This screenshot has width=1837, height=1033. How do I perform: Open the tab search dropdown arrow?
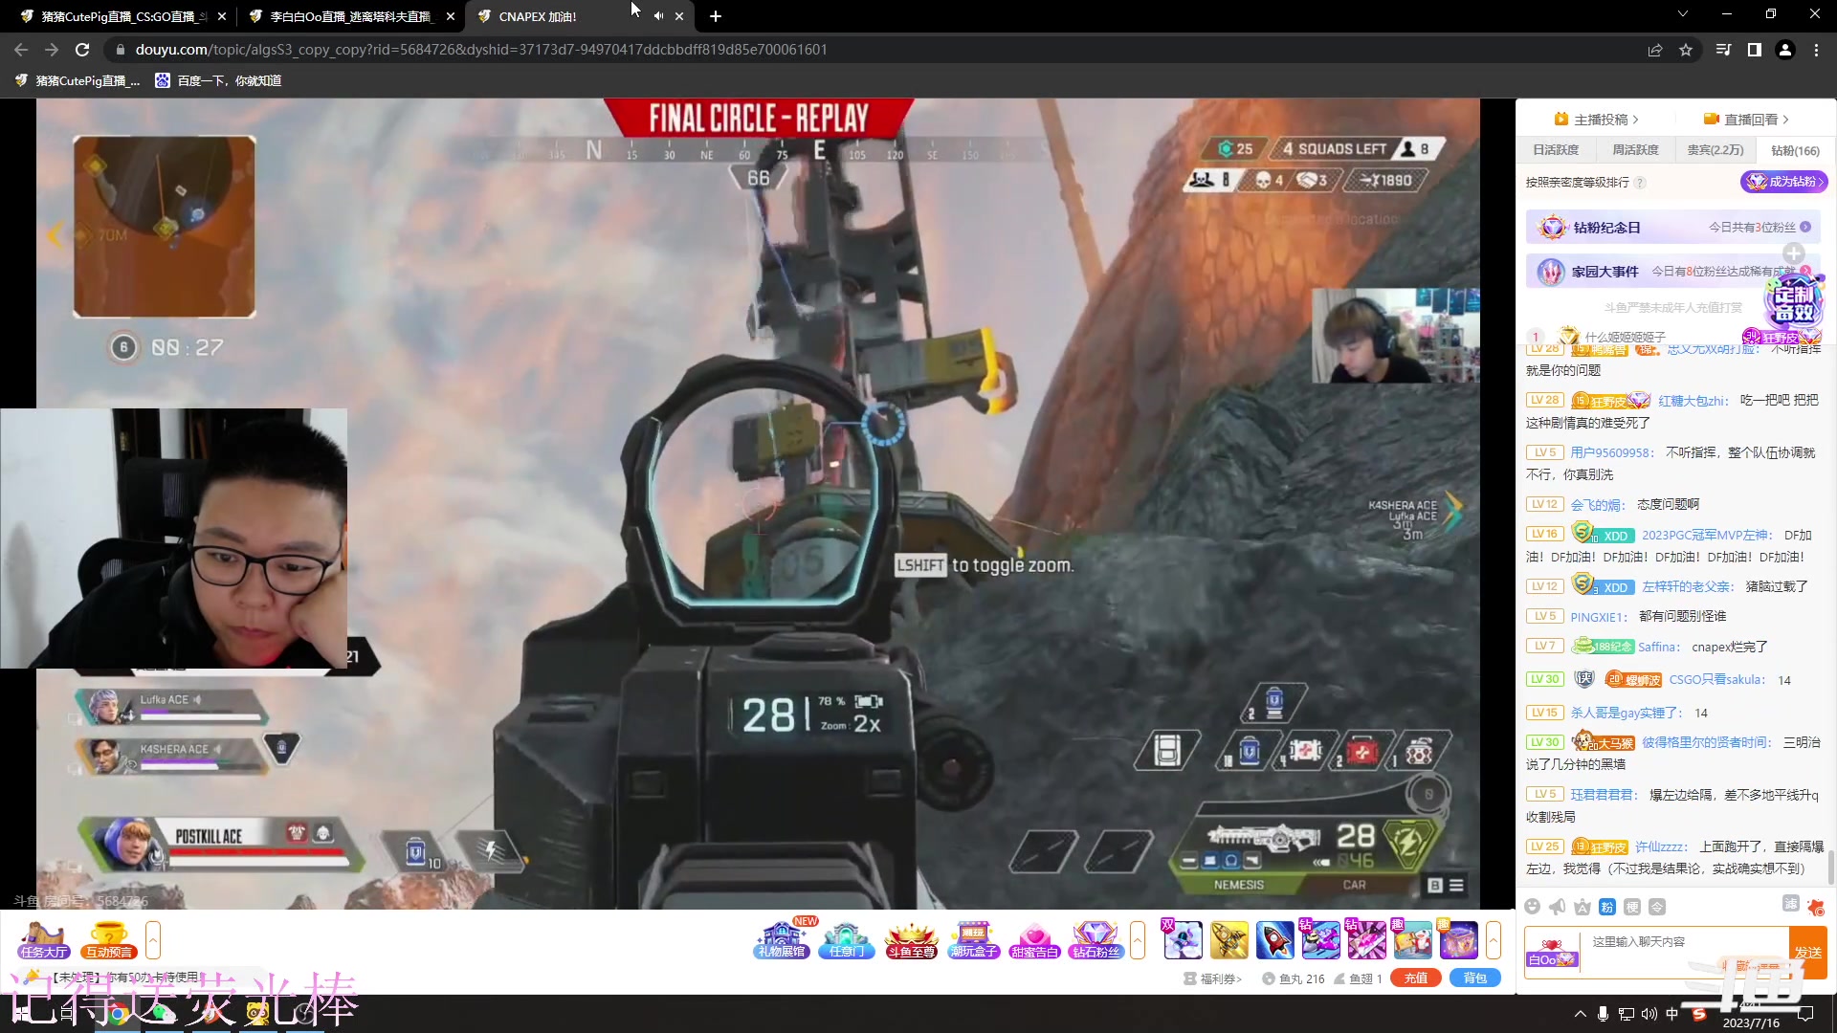[1683, 14]
